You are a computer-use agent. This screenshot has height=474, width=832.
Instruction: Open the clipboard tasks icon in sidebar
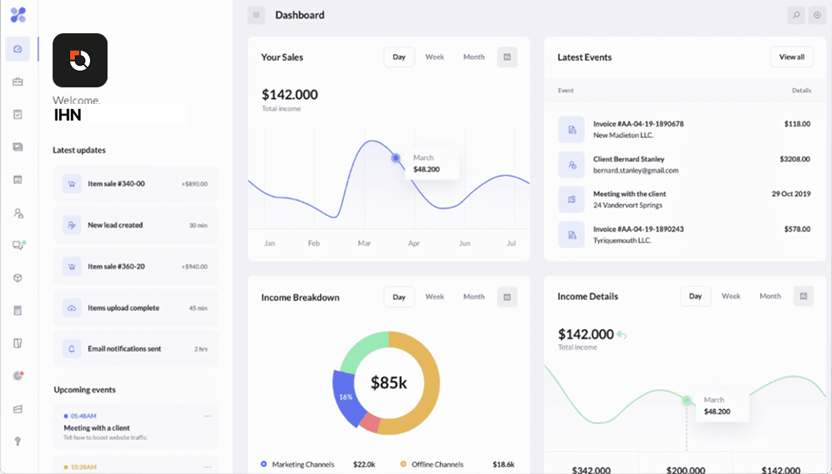[18, 114]
